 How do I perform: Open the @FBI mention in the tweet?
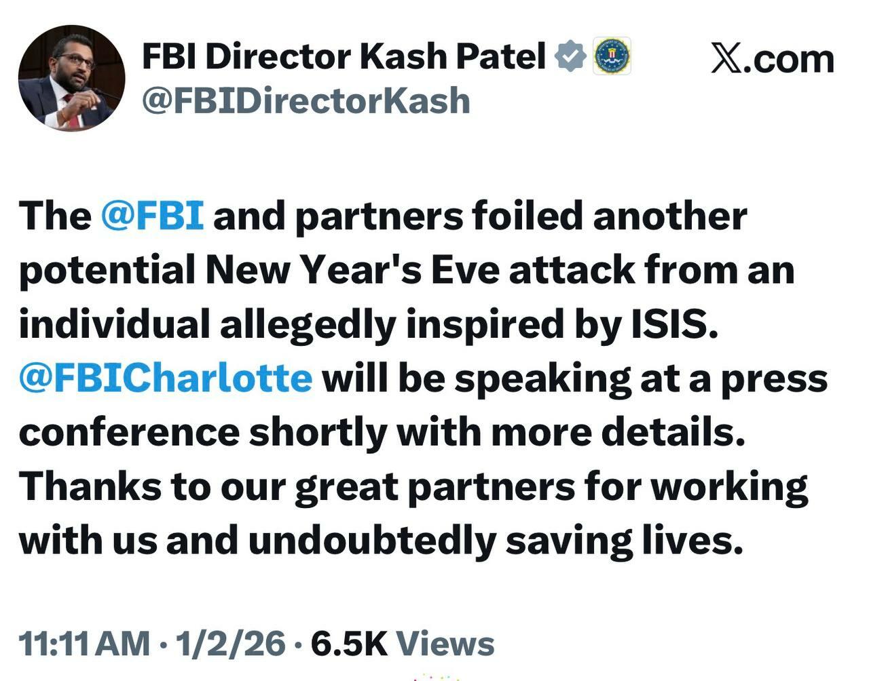coord(152,216)
